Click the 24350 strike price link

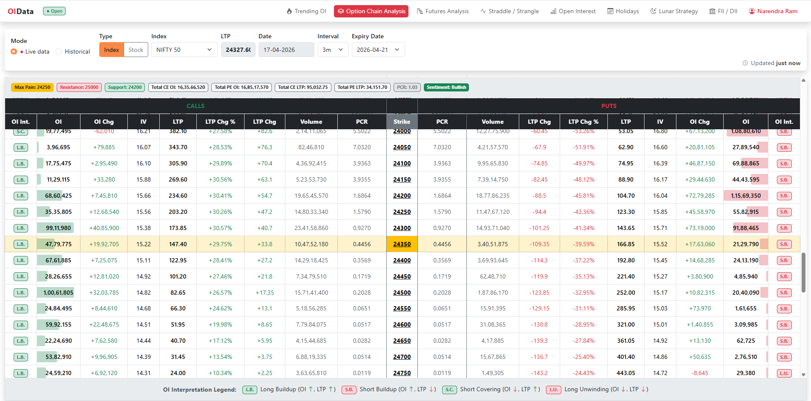402,244
